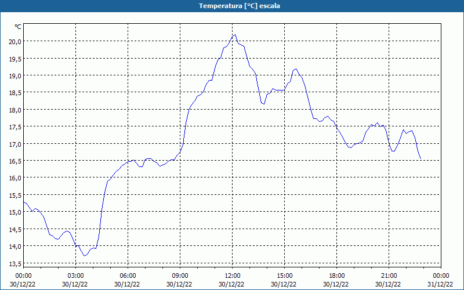
Task: Click the 19,5 y-axis label
Action: (x=16, y=59)
